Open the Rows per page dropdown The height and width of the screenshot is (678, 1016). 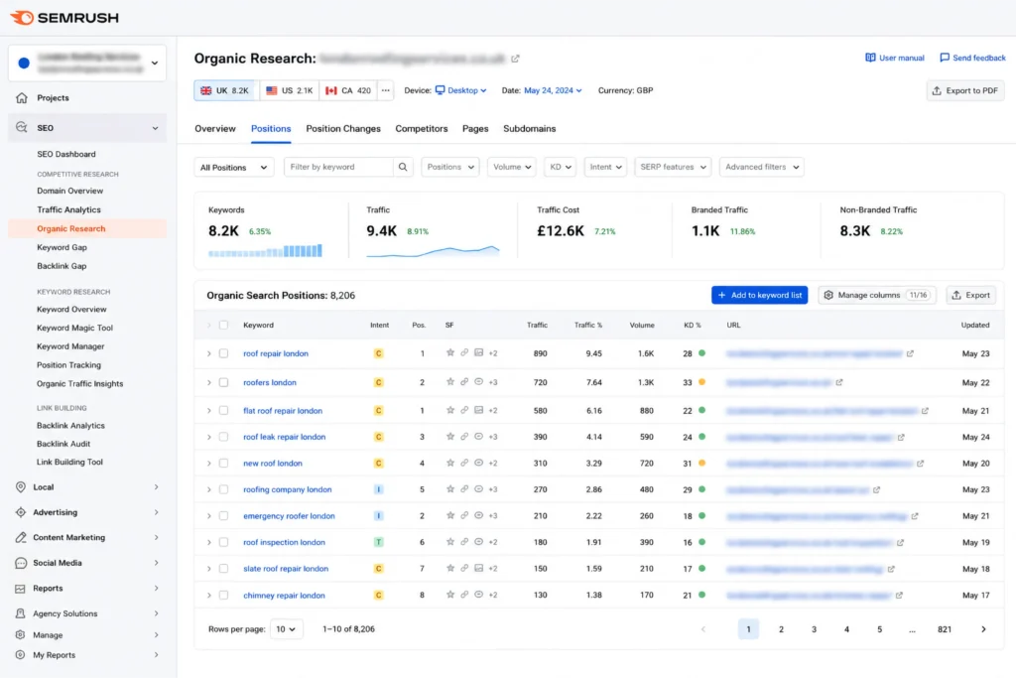tap(286, 629)
